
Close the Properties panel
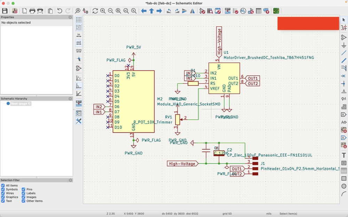70,17
